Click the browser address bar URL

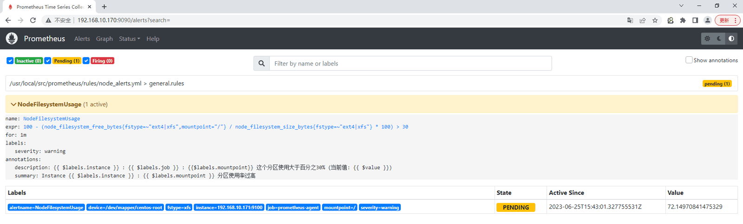(x=124, y=20)
